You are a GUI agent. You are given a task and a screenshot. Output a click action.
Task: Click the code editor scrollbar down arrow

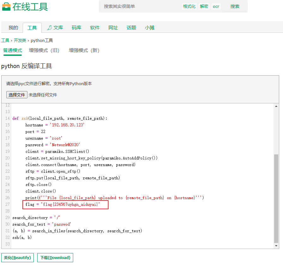pos(276,246)
